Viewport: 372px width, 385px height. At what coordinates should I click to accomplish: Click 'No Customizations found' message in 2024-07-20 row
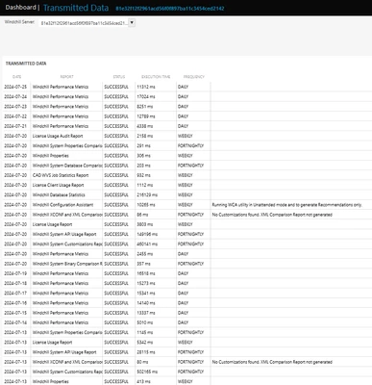272,215
